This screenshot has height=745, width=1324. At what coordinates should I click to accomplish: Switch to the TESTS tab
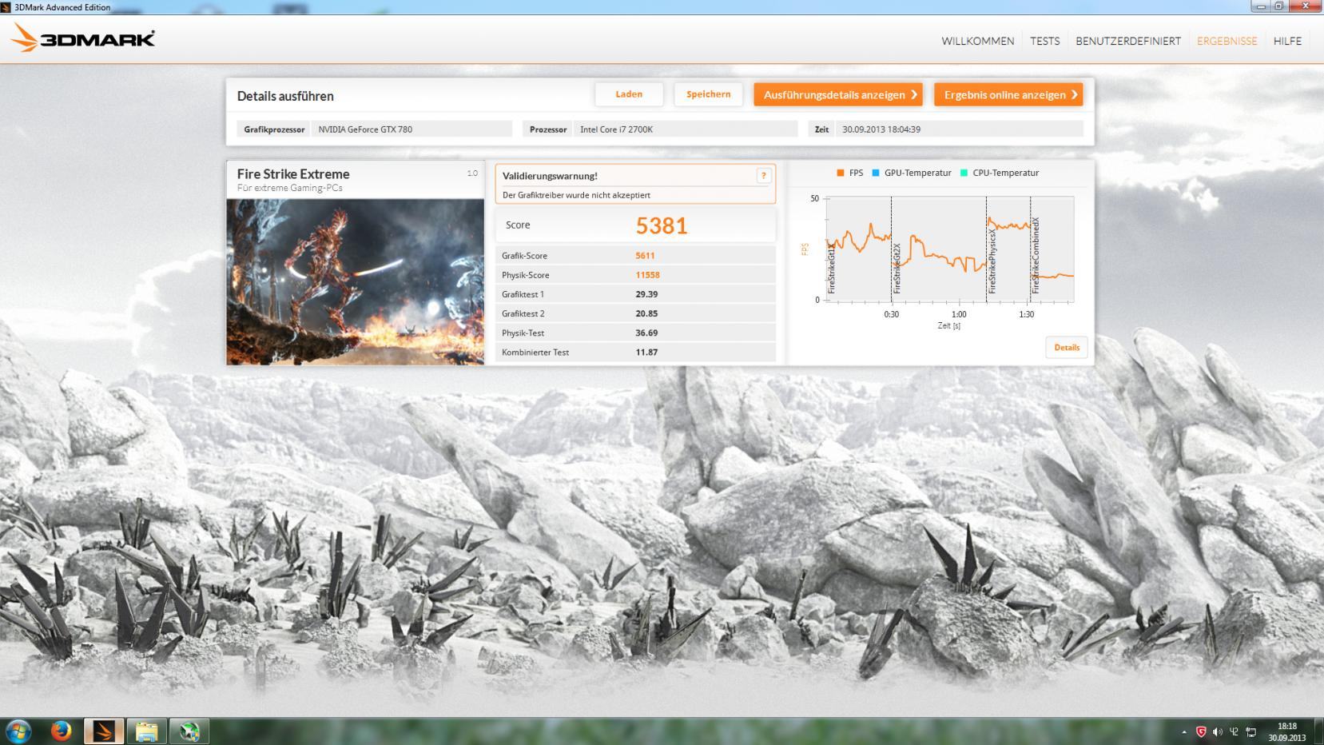tap(1044, 41)
